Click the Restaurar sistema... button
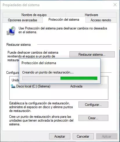The height and width of the screenshot is (142, 120). (x=92, y=55)
